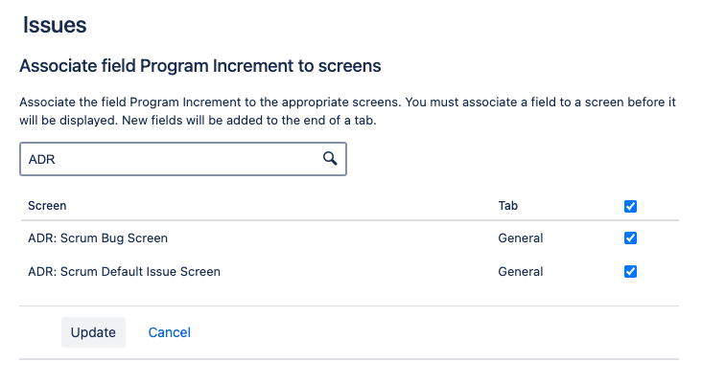Uncheck ADR: Scrum Default Issue Screen checkbox
The height and width of the screenshot is (385, 726).
[x=630, y=271]
